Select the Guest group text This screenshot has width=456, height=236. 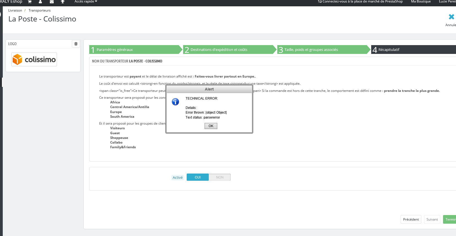point(115,133)
